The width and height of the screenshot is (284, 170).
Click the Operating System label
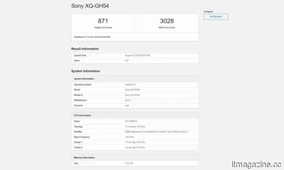[83, 85]
